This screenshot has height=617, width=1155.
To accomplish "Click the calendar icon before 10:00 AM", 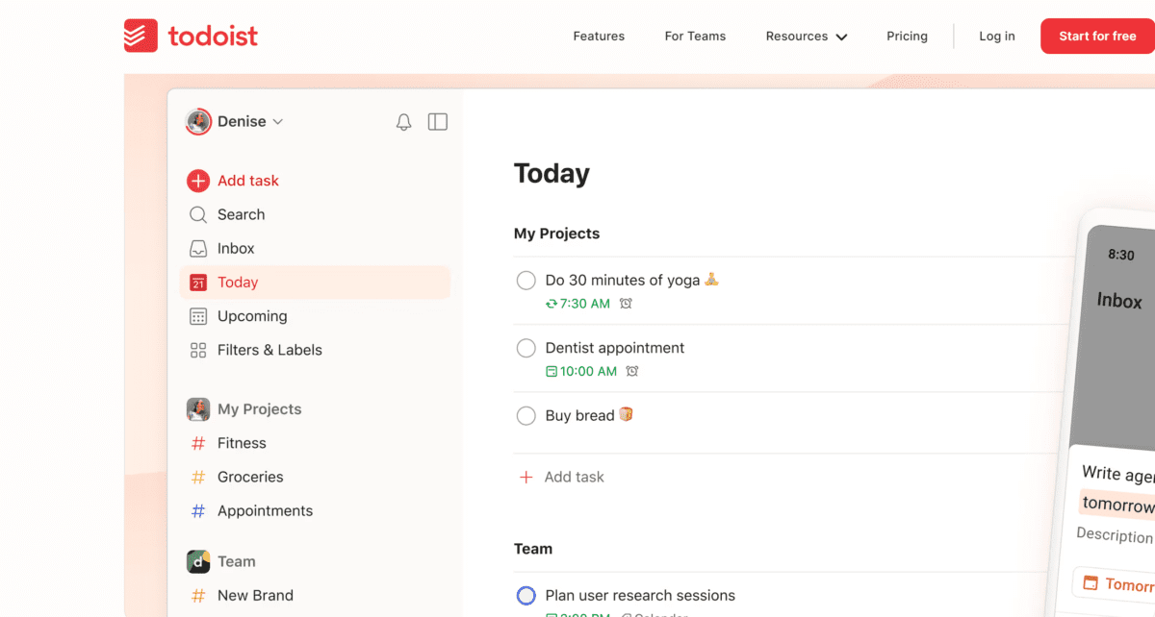I will point(552,371).
